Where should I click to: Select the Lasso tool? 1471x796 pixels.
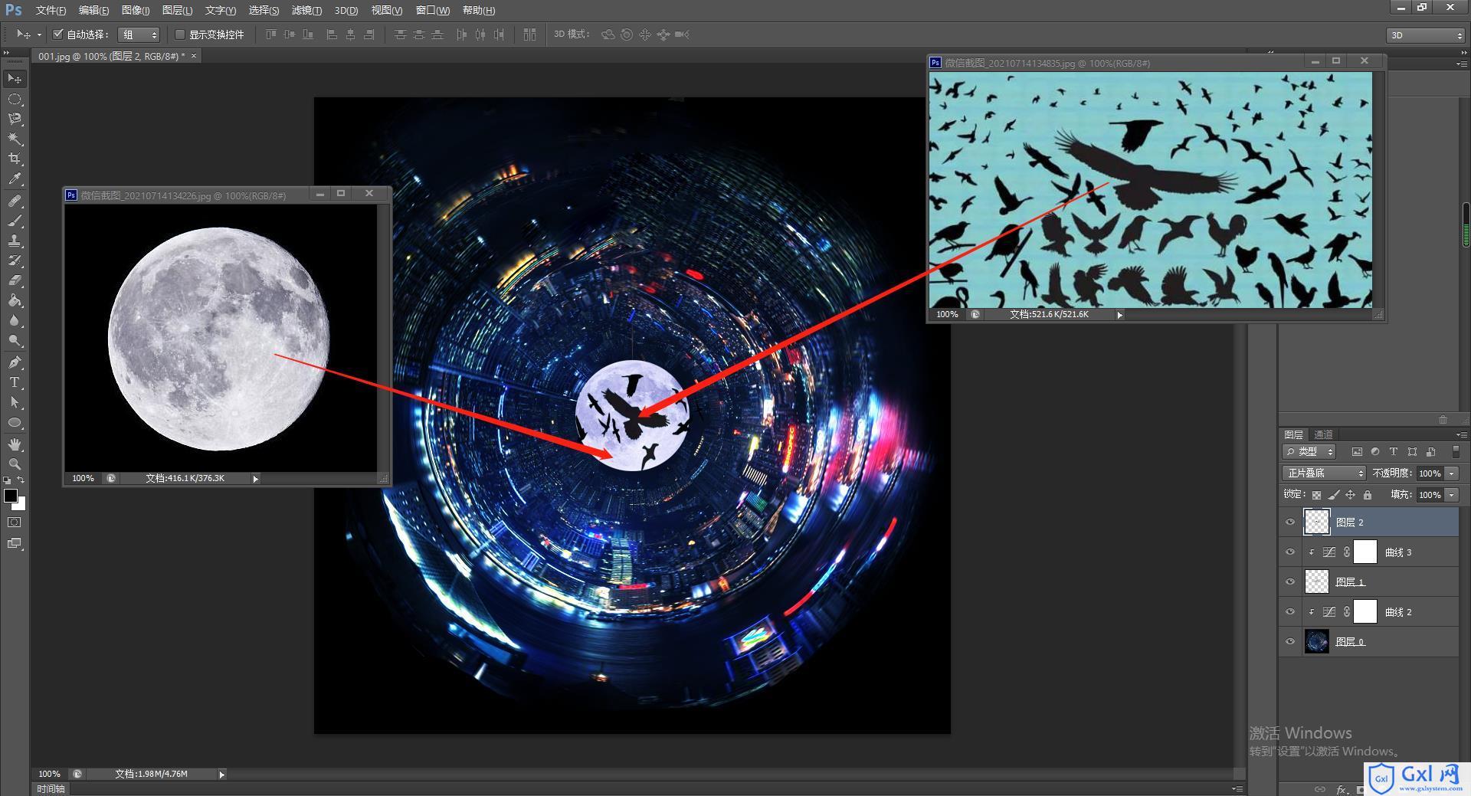[15, 120]
